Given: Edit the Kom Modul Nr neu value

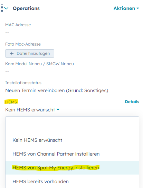Looking at the screenshot, I should click(x=7, y=72).
